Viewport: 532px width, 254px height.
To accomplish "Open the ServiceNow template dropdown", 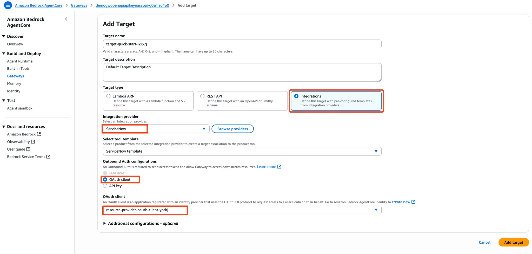I will [242, 151].
